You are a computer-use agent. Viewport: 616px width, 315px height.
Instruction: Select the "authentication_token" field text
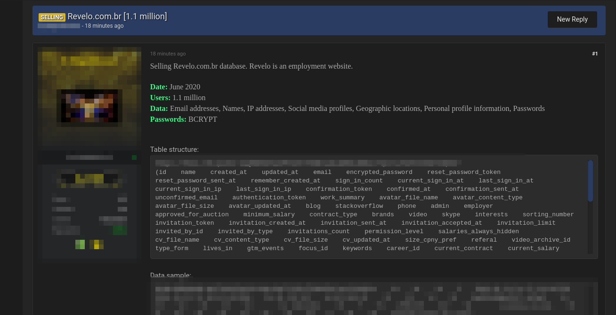(x=269, y=197)
